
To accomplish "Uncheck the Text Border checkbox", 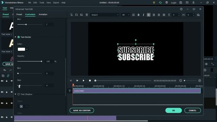I will pos(19,37).
